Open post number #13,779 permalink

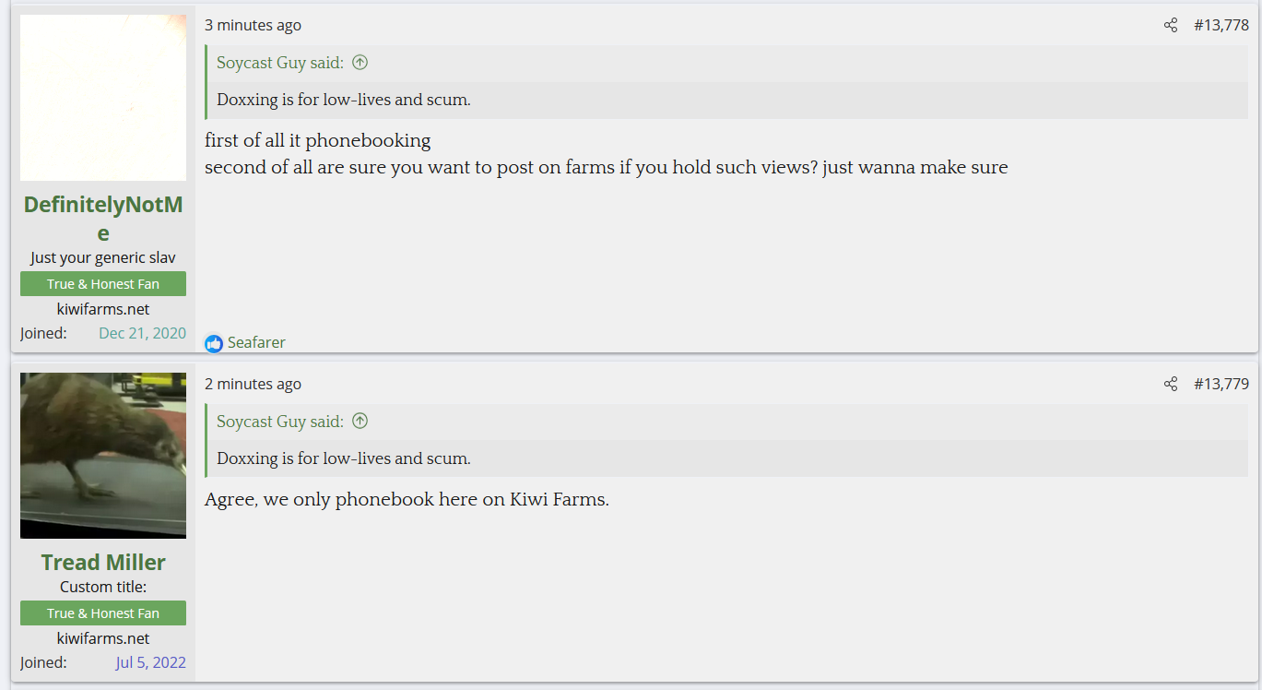[1221, 384]
